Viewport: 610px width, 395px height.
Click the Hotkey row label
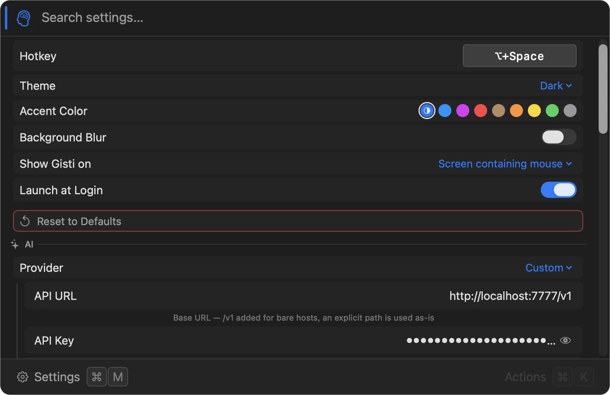click(x=38, y=56)
